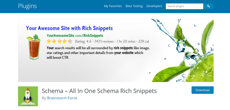Click the third yellow rating star
Image resolution: width=230 pixels, height=110 pixels.
[x=59, y=42]
